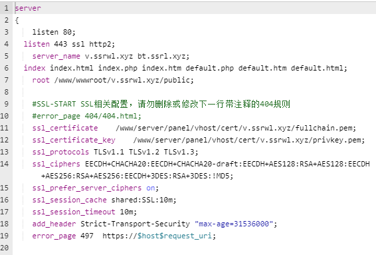Click the #error_page 404/404.html comment

87,116
